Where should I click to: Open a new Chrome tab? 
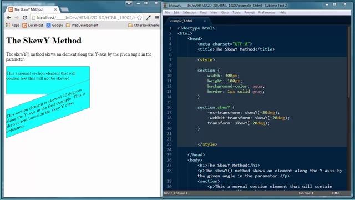click(x=65, y=9)
